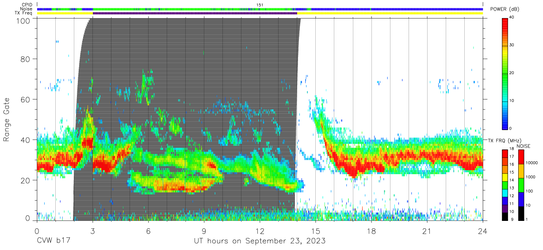
Task: Click the red 18 MHz TX frequency swatch
Action: [506, 154]
